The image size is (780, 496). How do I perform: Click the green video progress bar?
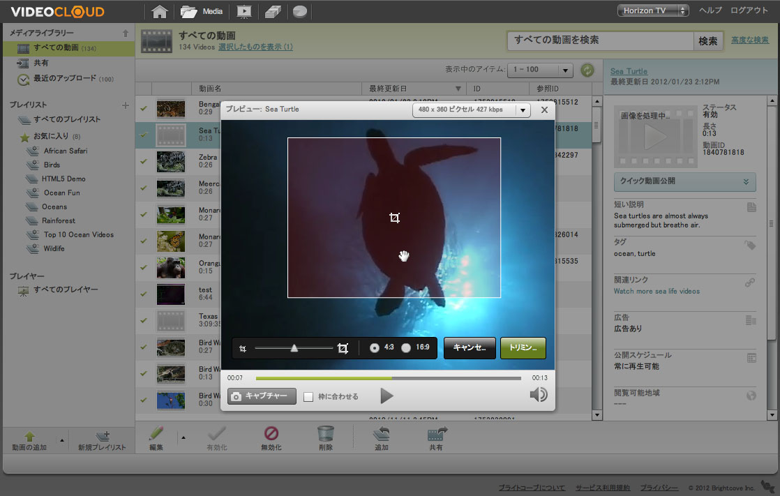click(323, 379)
